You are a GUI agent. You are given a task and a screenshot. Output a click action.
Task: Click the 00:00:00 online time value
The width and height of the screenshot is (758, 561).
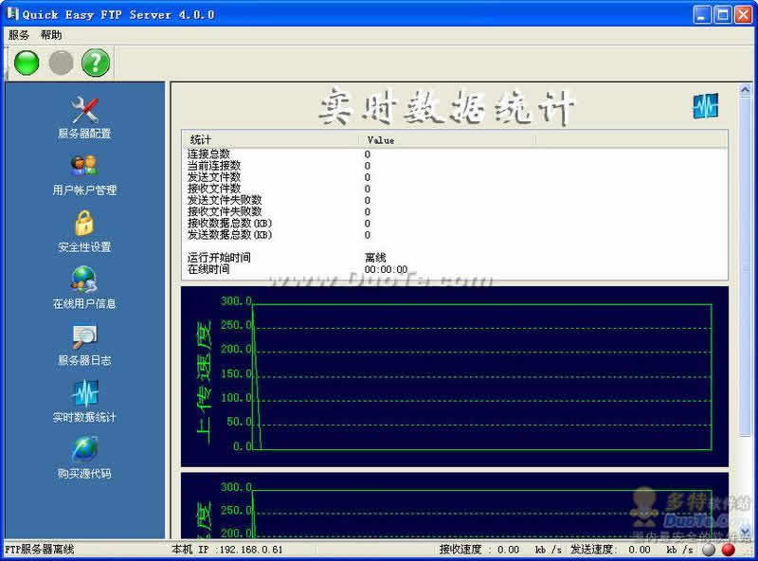pos(386,269)
